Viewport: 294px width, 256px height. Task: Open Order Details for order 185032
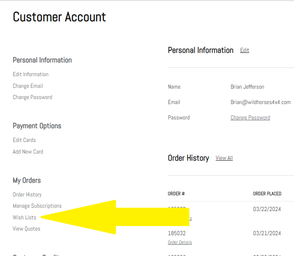coord(180,242)
